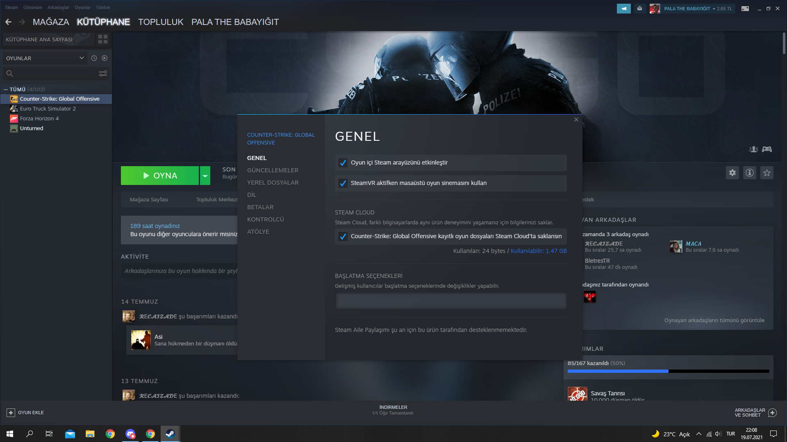Viewport: 787px width, 442px height.
Task: Click the recent activity clock filter icon
Action: tap(94, 58)
